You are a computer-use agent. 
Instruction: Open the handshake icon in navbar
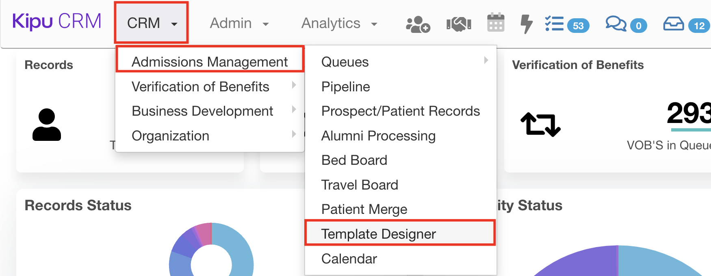pyautogui.click(x=459, y=24)
